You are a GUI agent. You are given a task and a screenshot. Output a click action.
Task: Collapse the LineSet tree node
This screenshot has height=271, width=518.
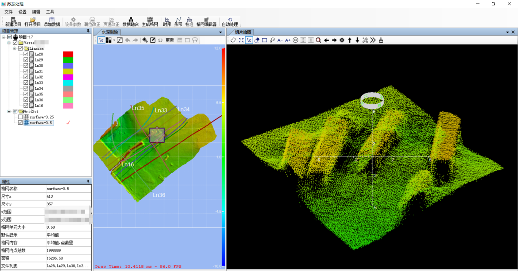pos(14,48)
